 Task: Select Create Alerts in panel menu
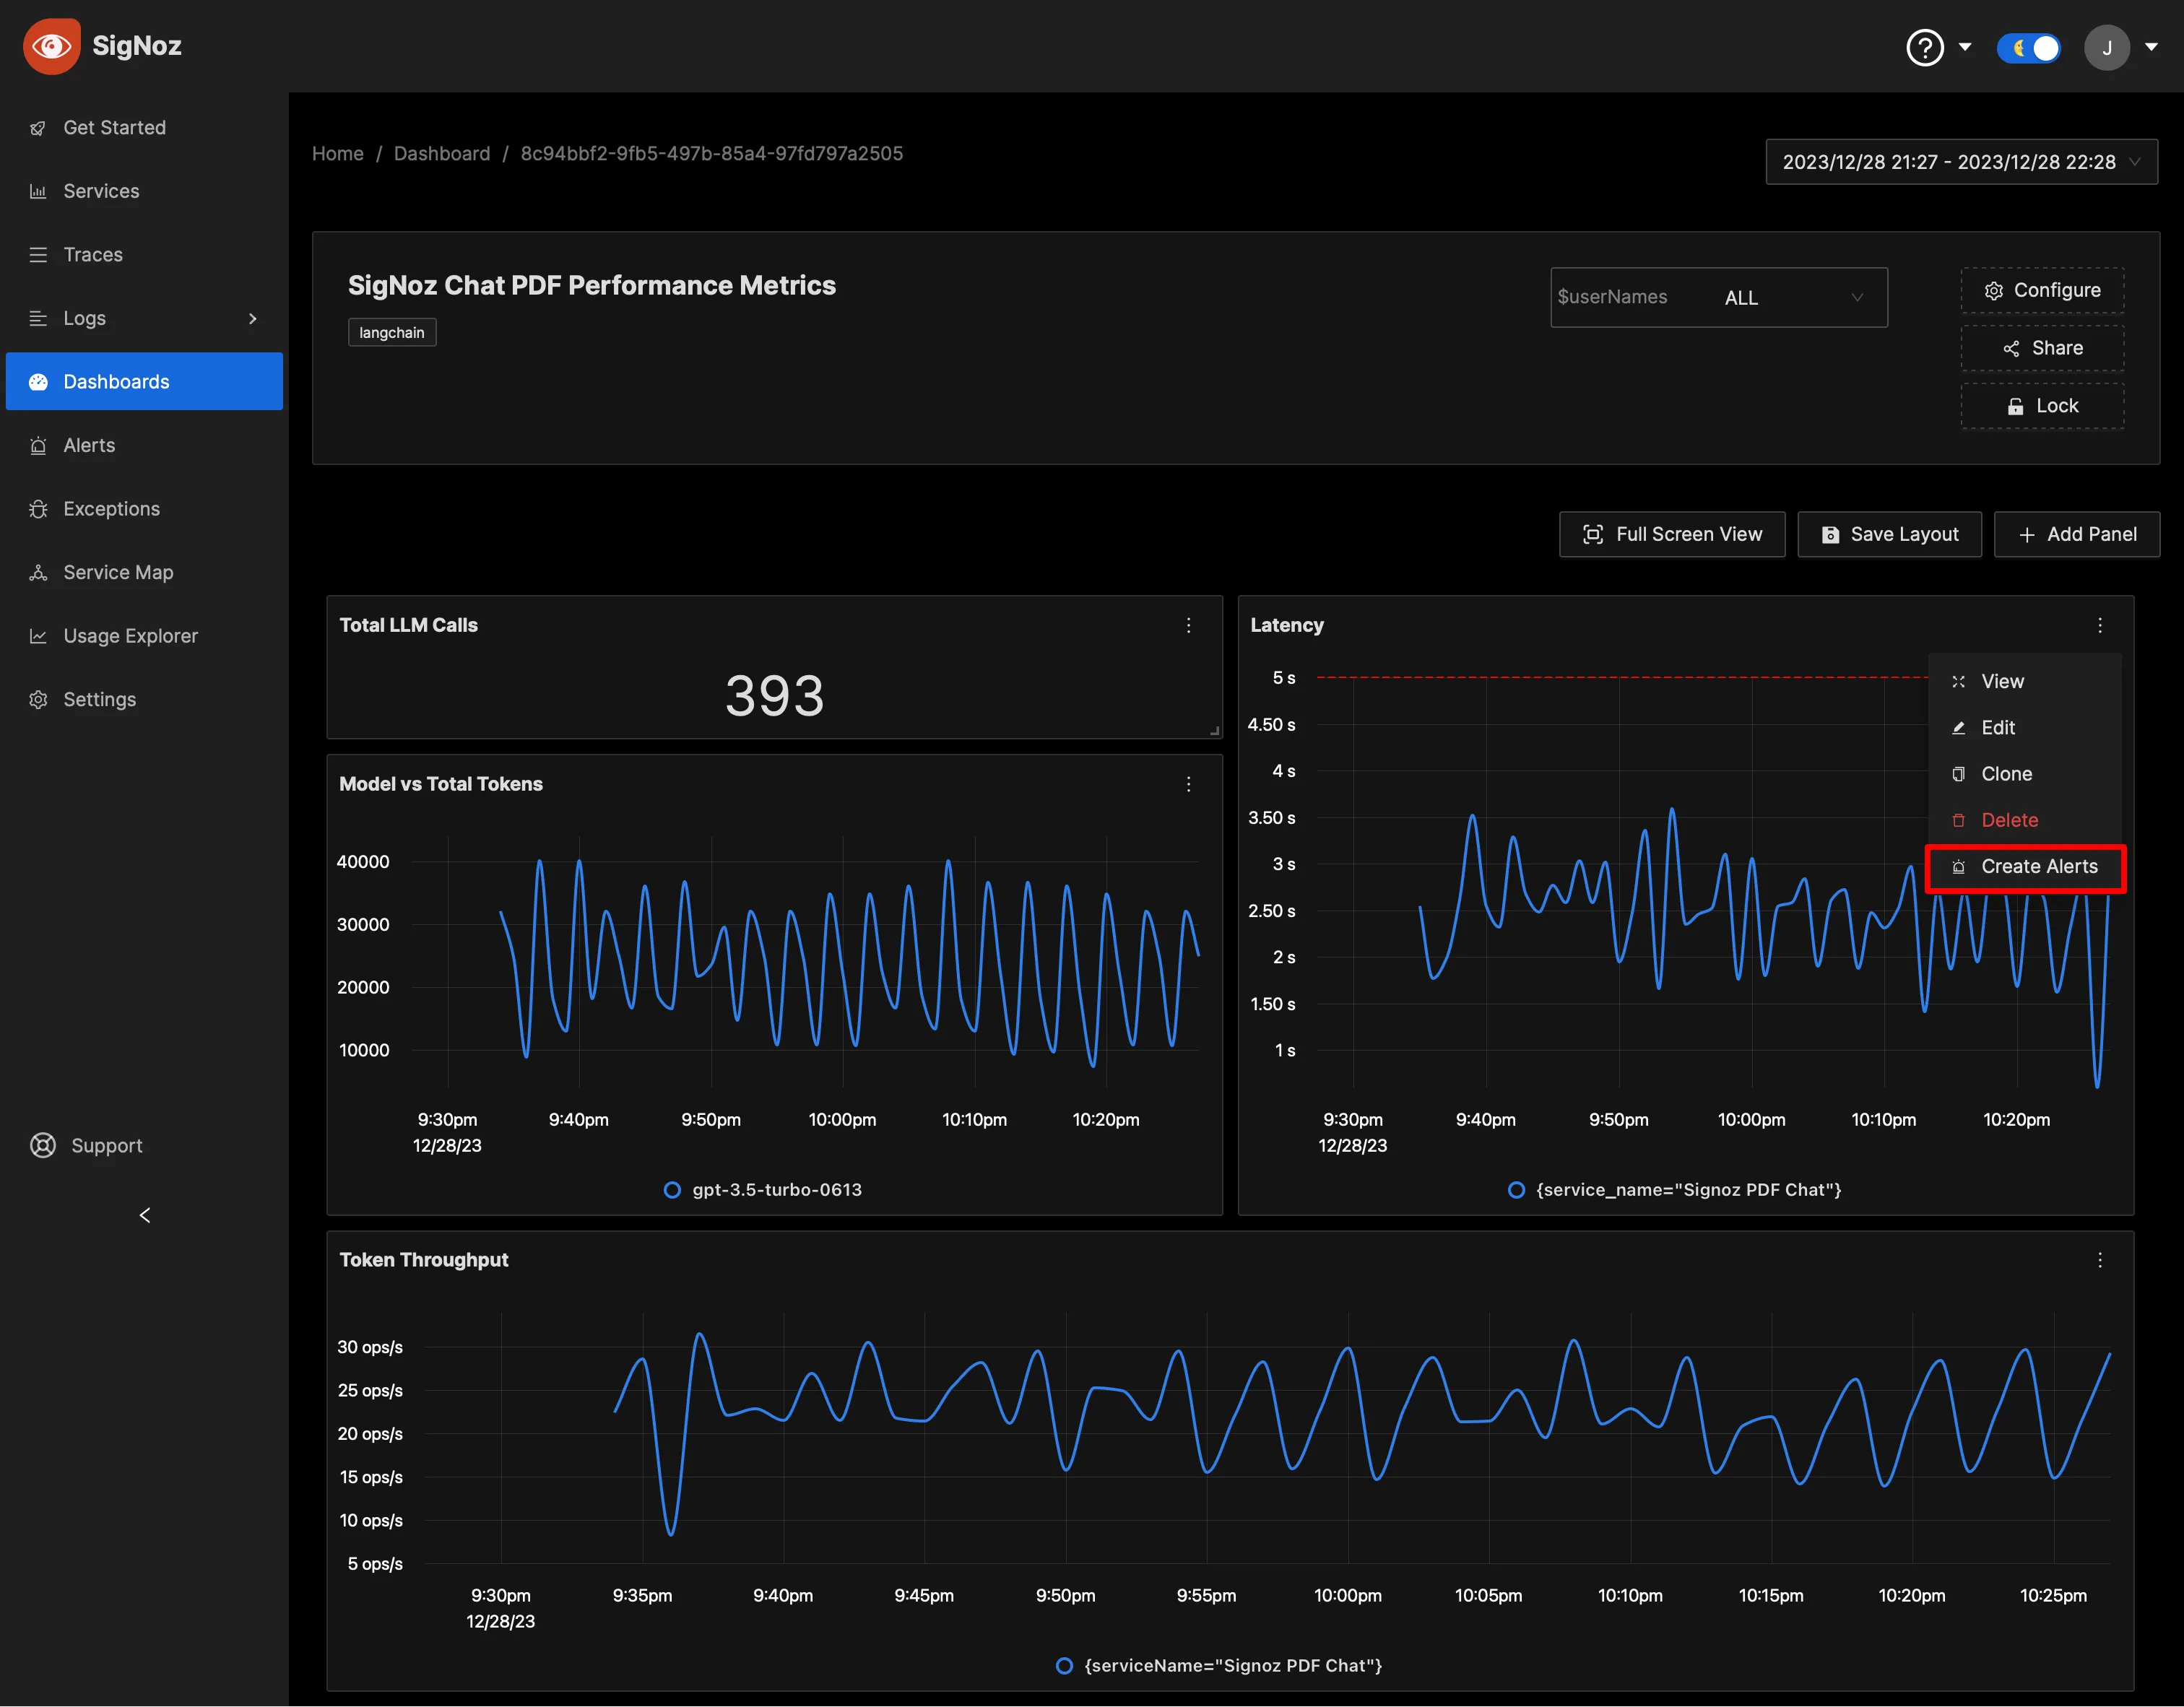(2025, 867)
